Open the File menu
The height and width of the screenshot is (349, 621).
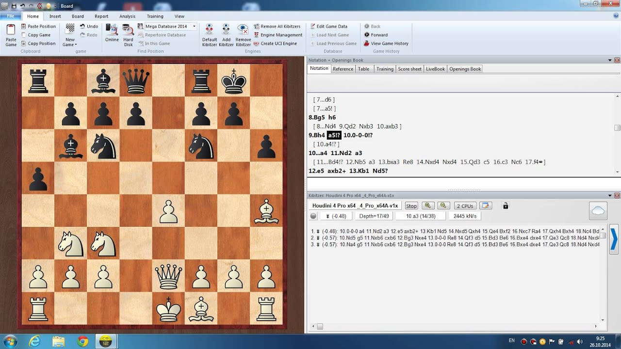click(x=10, y=16)
